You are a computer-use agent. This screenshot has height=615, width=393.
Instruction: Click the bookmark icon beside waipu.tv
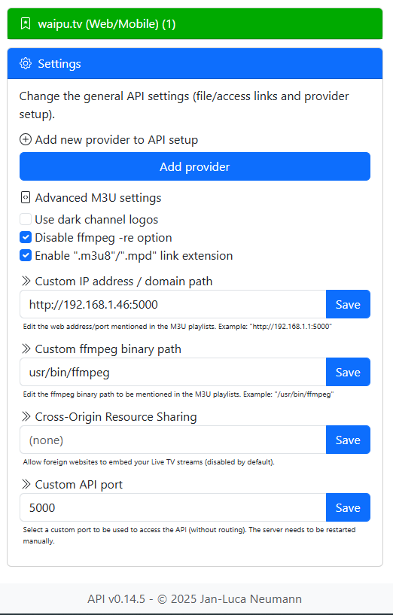tap(26, 24)
